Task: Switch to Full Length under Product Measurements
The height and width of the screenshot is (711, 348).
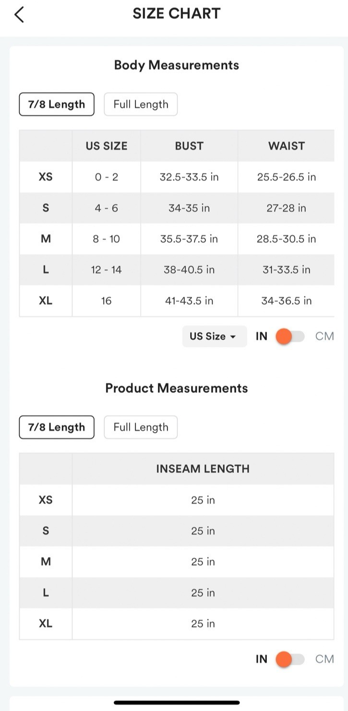Action: (x=141, y=427)
